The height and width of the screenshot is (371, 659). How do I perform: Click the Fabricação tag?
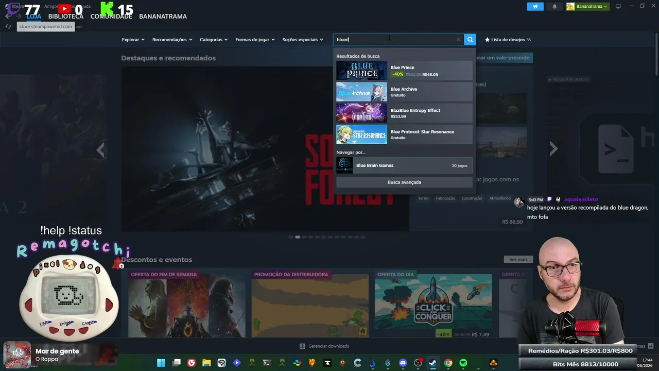445,198
